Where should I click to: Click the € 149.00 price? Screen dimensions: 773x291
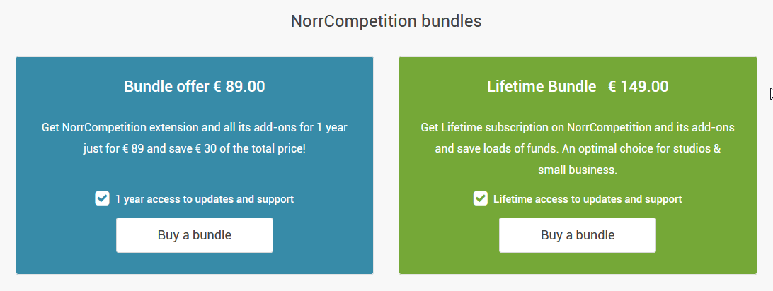click(638, 87)
